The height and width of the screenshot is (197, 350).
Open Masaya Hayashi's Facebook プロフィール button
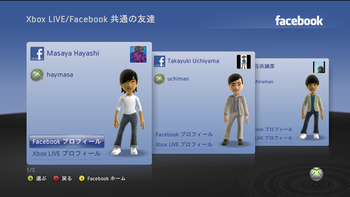pyautogui.click(x=67, y=142)
